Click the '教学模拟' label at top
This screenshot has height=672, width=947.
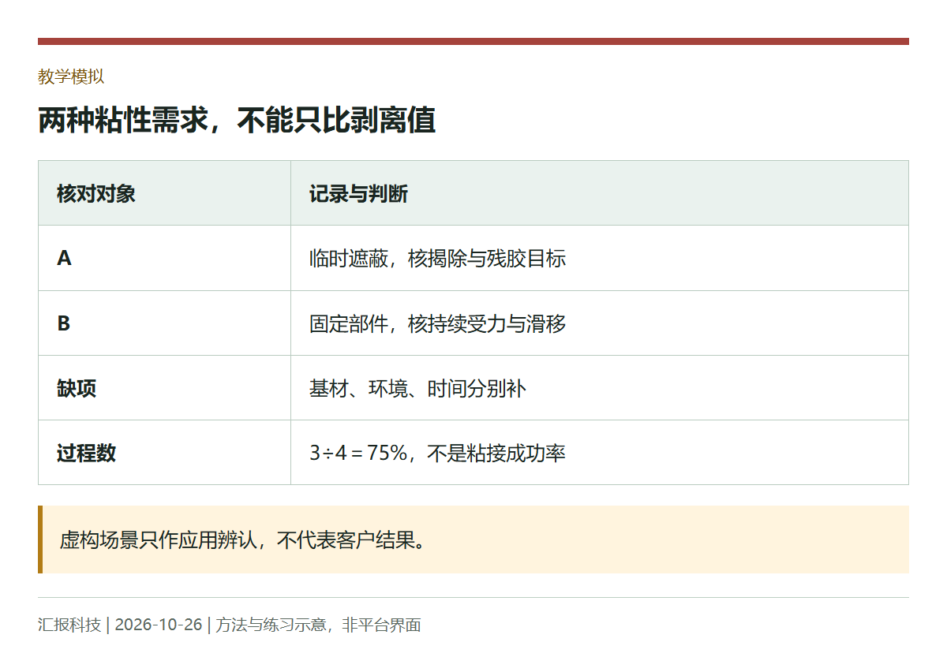71,77
